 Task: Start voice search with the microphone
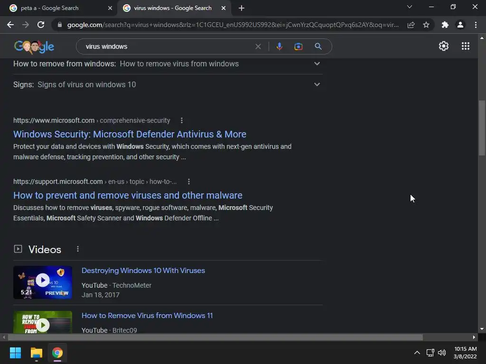coord(279,46)
